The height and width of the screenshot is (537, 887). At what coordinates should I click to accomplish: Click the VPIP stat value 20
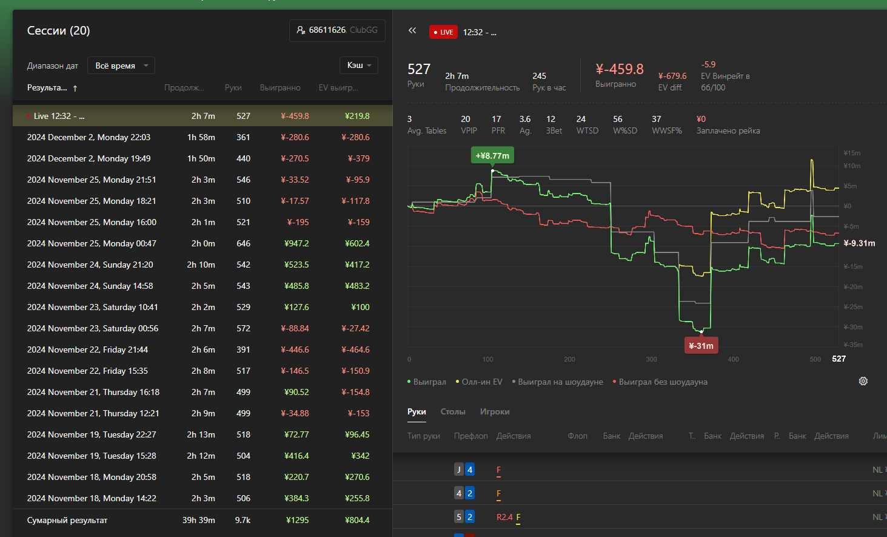(466, 119)
